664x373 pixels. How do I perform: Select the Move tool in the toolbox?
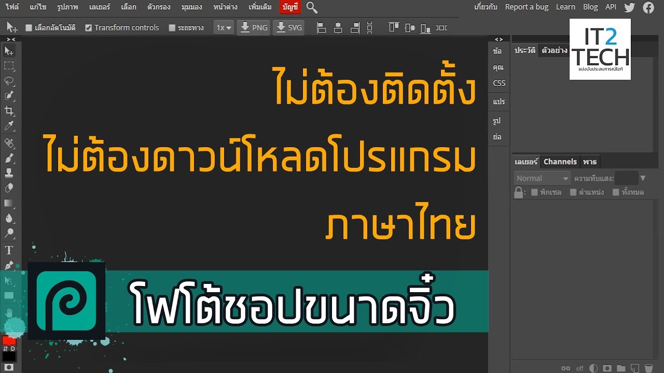pos(9,51)
